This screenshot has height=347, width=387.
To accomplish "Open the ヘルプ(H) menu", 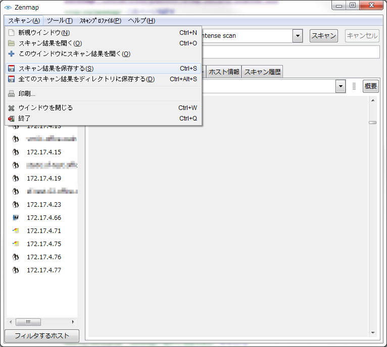I will 141,21.
